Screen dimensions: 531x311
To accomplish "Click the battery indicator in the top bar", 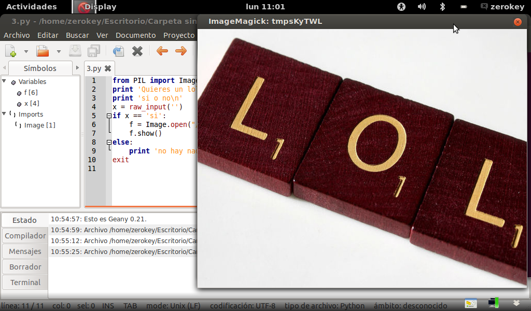I will point(463,7).
